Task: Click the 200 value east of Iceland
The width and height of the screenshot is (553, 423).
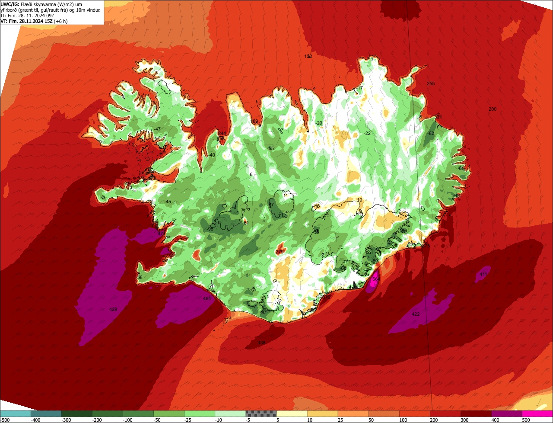Action: 493,109
